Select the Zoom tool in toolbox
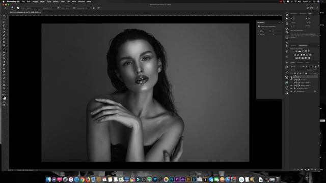 point(4,88)
